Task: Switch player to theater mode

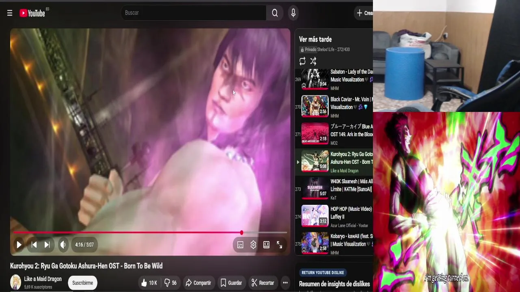Action: [x=266, y=245]
